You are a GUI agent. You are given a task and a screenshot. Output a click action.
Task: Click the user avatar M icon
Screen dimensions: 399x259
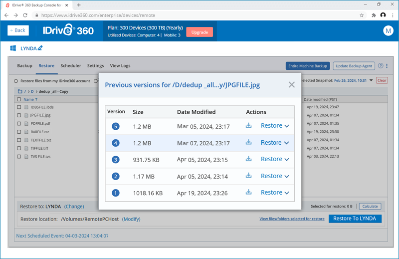(388, 31)
